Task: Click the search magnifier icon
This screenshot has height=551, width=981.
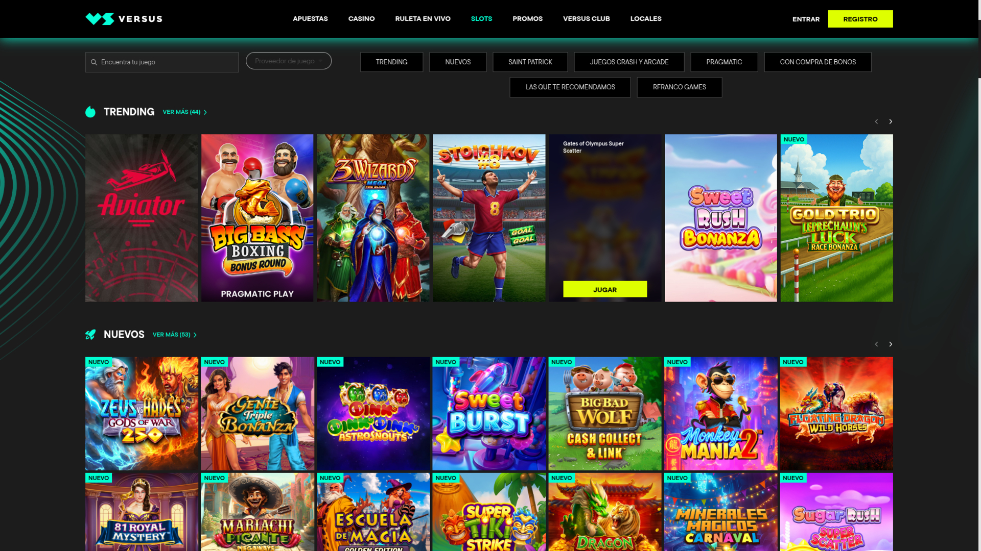Action: 95,62
